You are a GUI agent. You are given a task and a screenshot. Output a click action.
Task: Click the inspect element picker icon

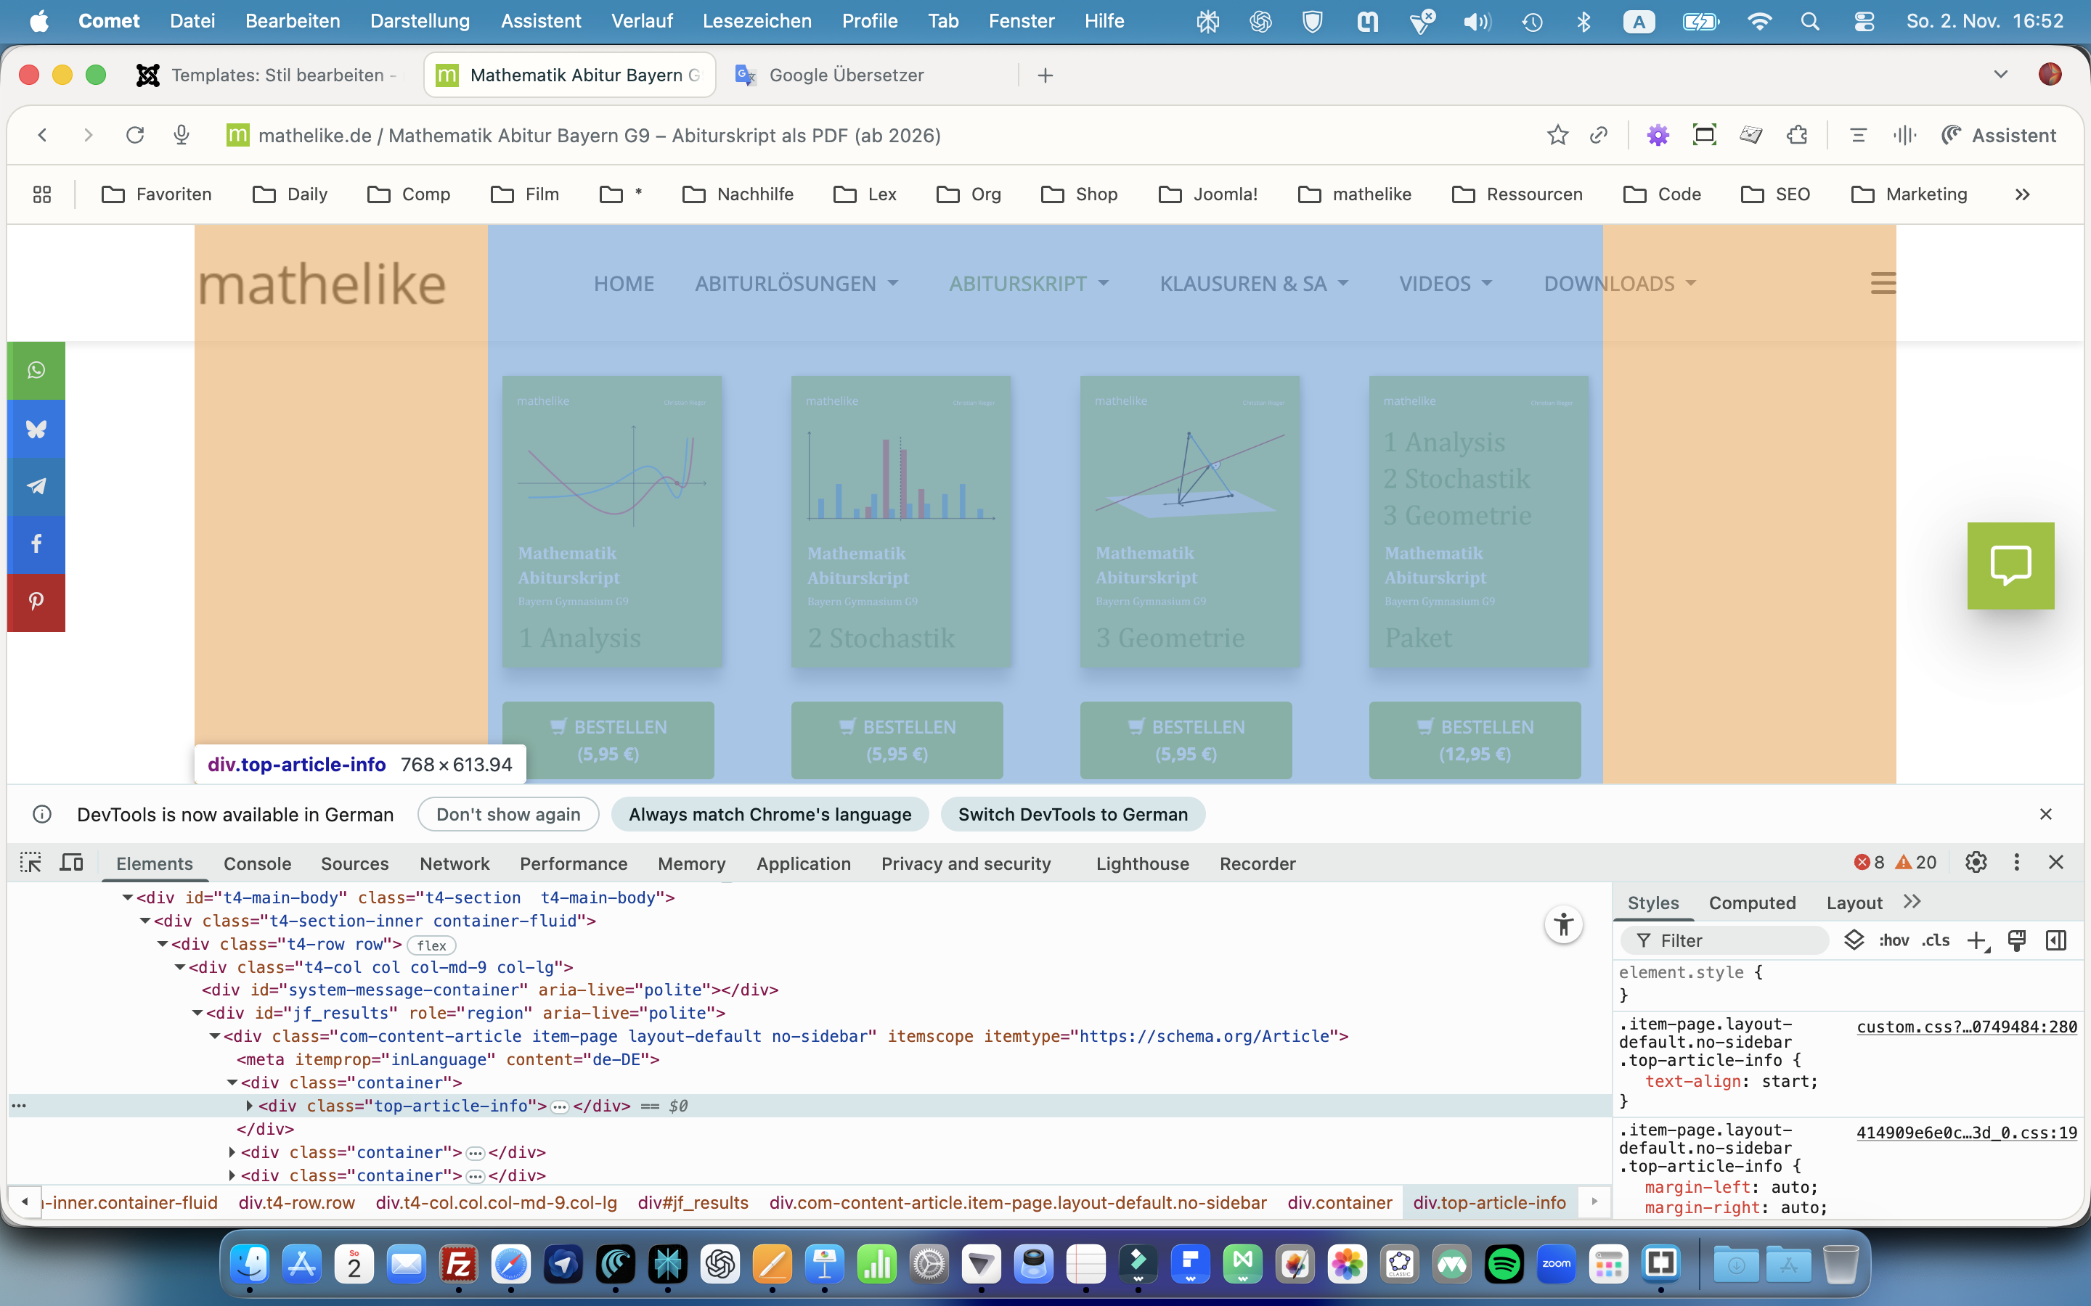(x=31, y=862)
